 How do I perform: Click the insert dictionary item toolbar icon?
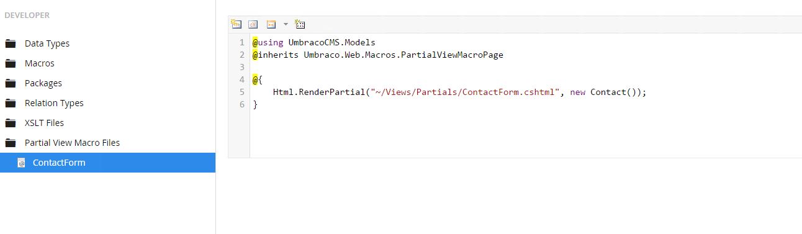253,24
